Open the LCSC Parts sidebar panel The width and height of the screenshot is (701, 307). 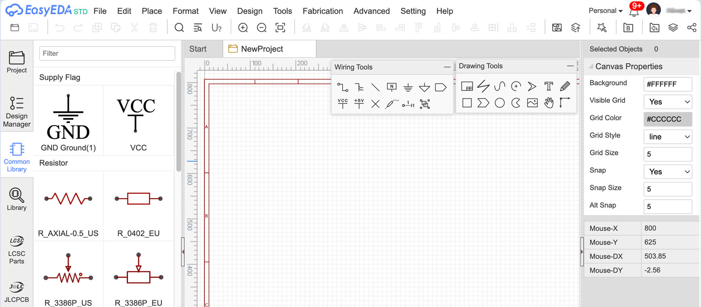pos(17,250)
